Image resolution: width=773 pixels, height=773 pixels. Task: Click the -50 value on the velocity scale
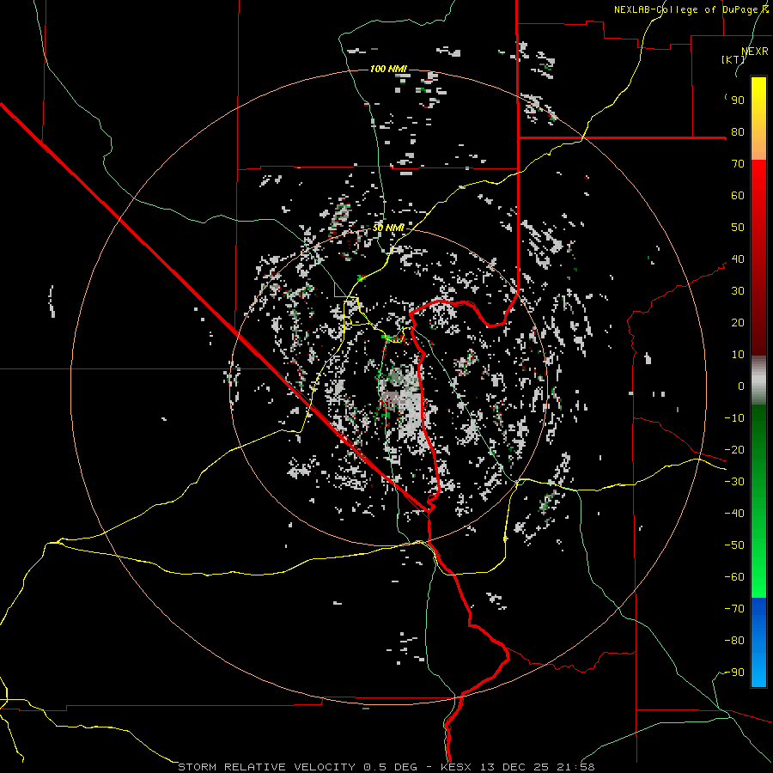(x=734, y=545)
